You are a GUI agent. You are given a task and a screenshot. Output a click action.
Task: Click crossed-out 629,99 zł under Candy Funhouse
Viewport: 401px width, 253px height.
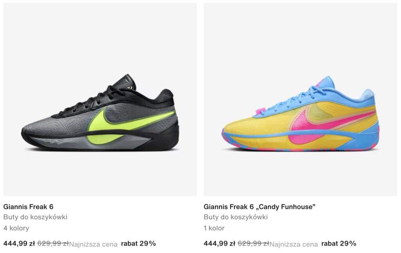[x=253, y=243]
